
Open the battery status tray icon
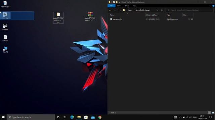click(x=184, y=117)
